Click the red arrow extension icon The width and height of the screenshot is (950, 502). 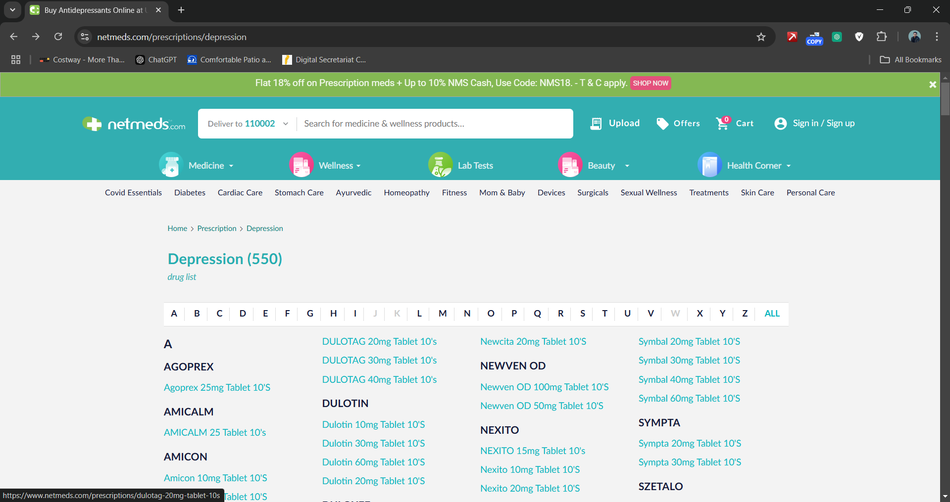[x=792, y=37]
